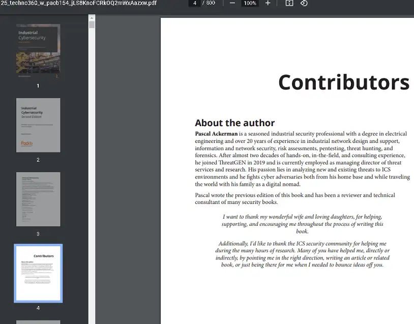Select the highlighted page 4 thumbnail

click(x=38, y=273)
